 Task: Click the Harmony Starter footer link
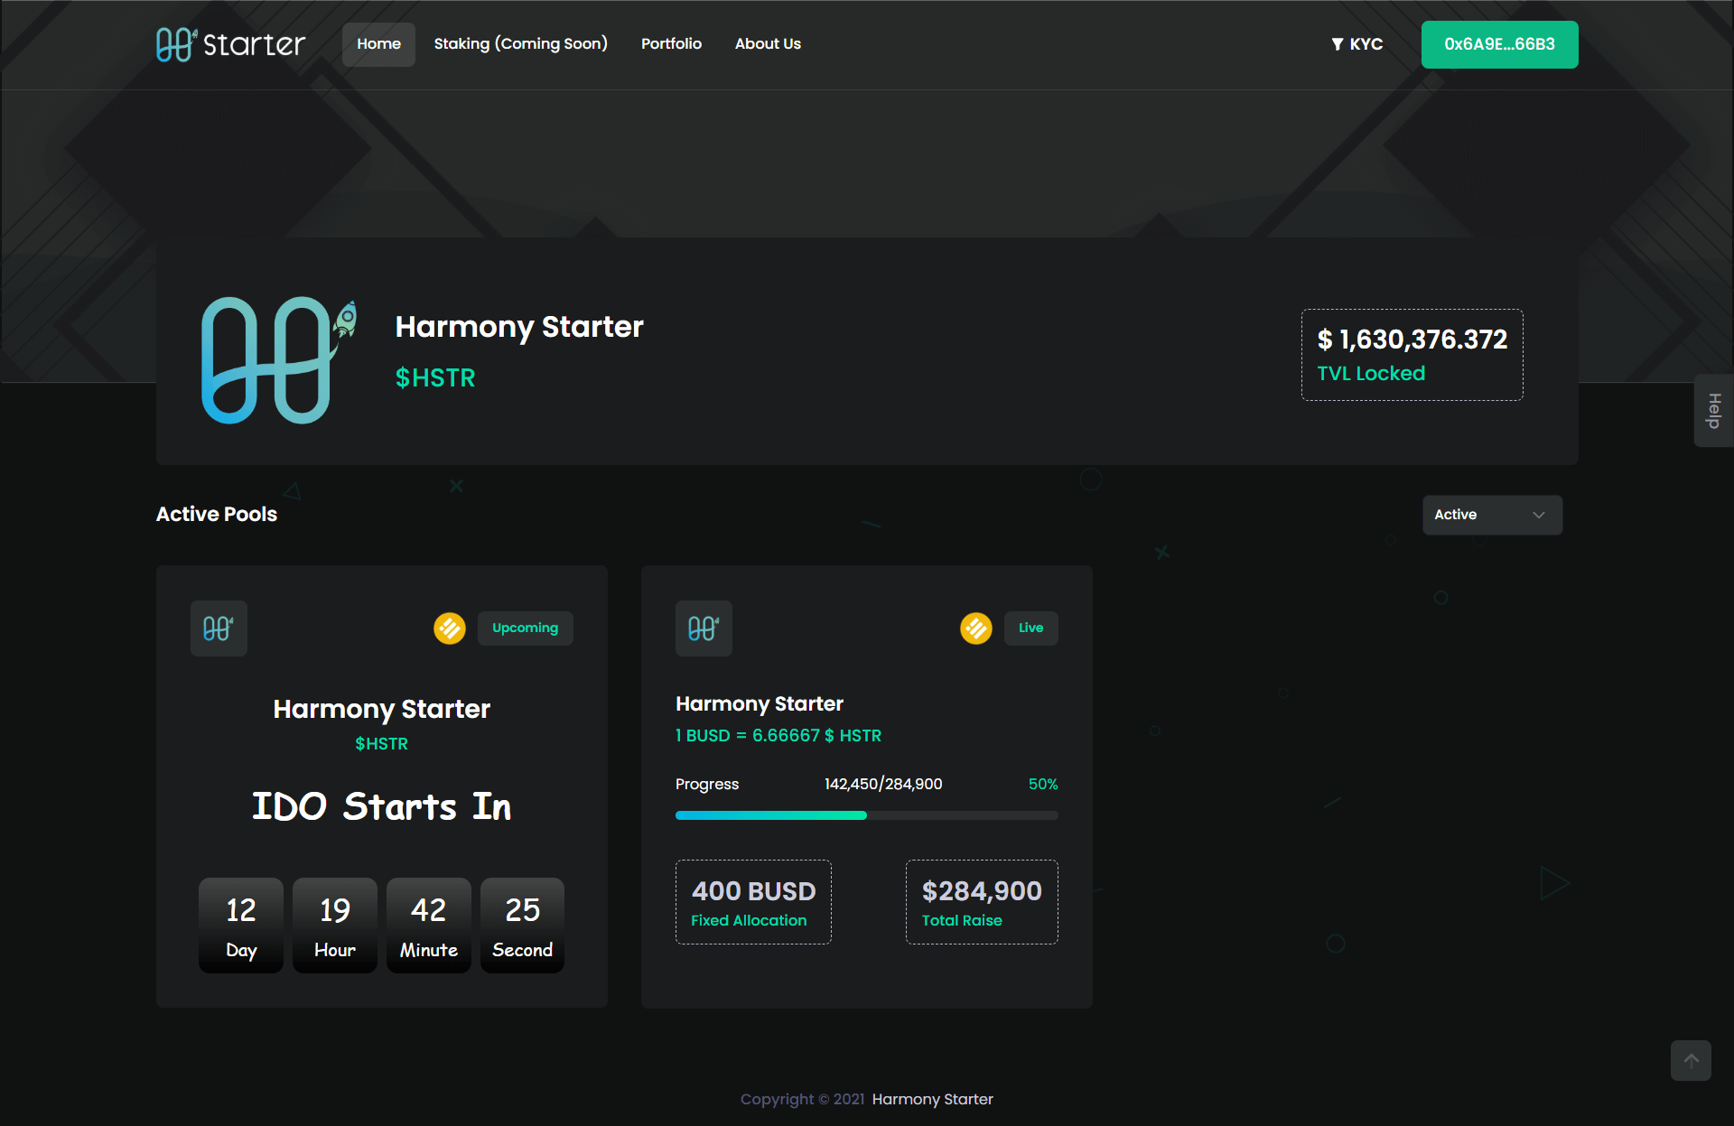[932, 1099]
